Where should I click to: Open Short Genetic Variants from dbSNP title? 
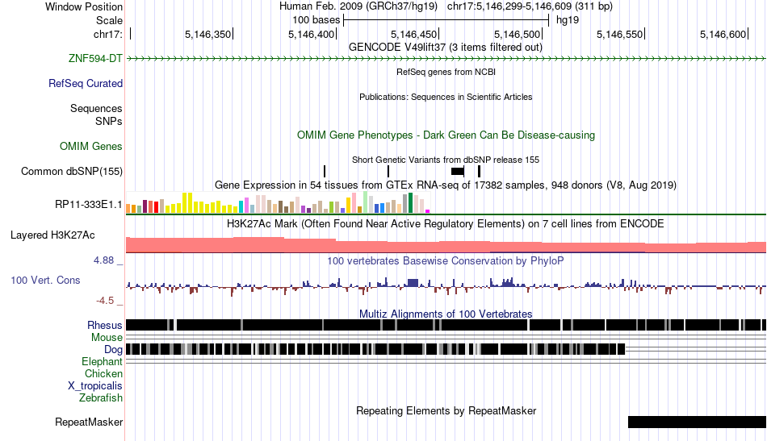click(446, 160)
